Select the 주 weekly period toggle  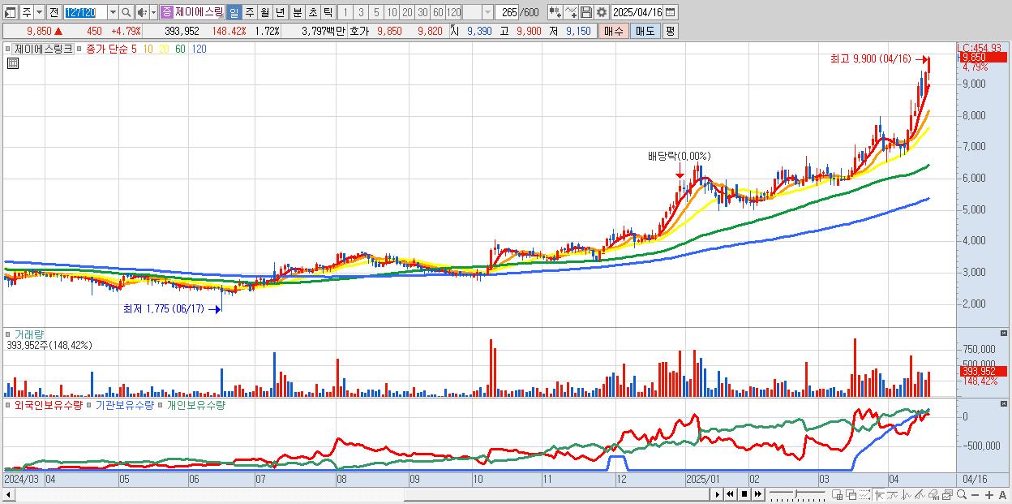(x=249, y=12)
